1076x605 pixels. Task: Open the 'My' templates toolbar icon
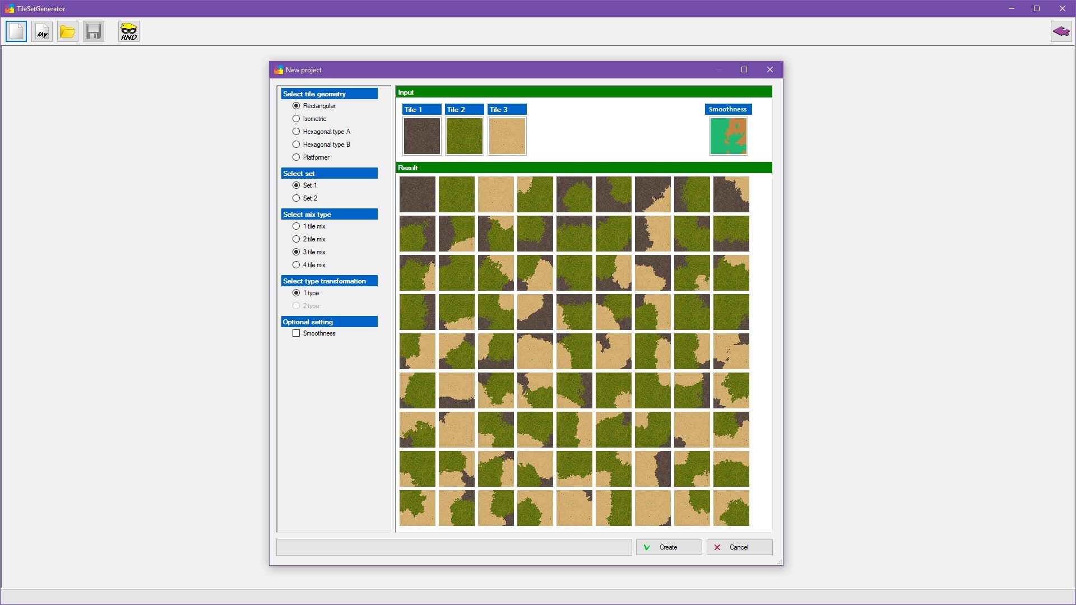(41, 31)
